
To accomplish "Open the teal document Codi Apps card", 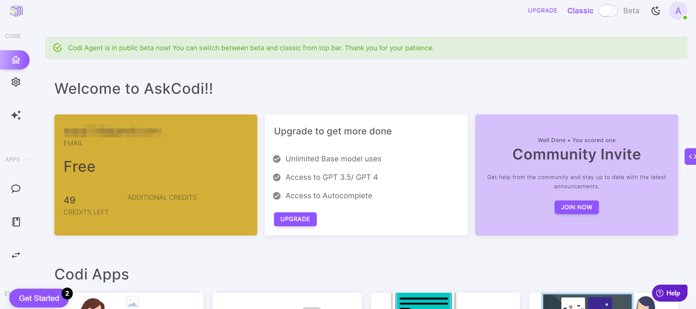I will (445, 301).
